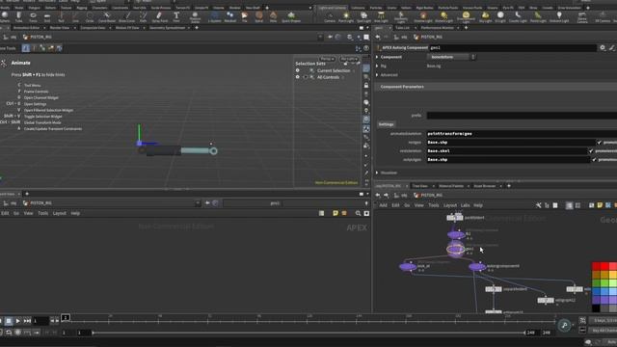Expand the Component section
The image size is (617, 347).
tap(377, 57)
